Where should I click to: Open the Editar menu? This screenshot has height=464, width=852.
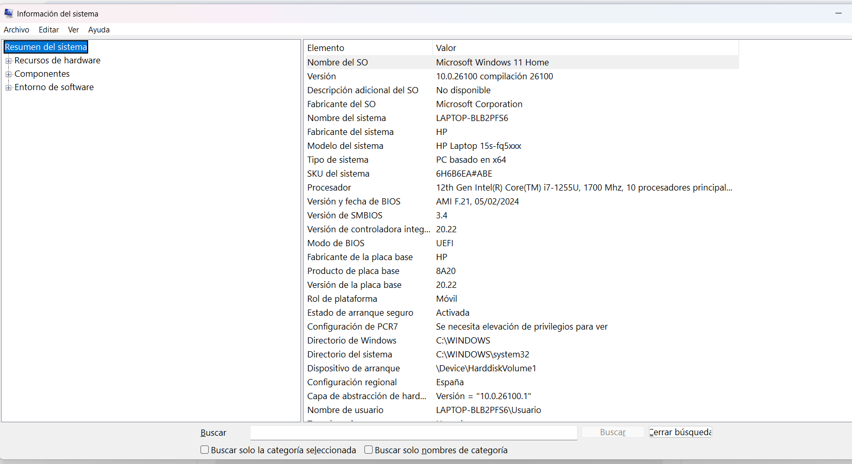click(x=49, y=30)
